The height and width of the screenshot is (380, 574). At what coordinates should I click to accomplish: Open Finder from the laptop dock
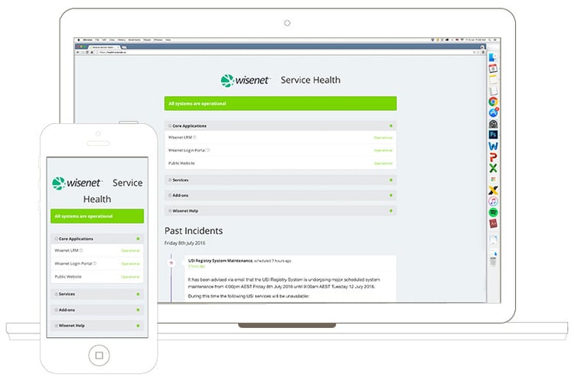[493, 57]
